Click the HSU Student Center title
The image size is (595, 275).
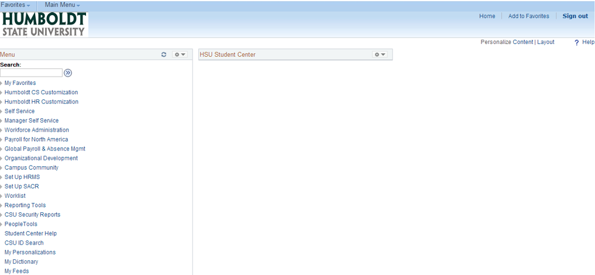(228, 54)
